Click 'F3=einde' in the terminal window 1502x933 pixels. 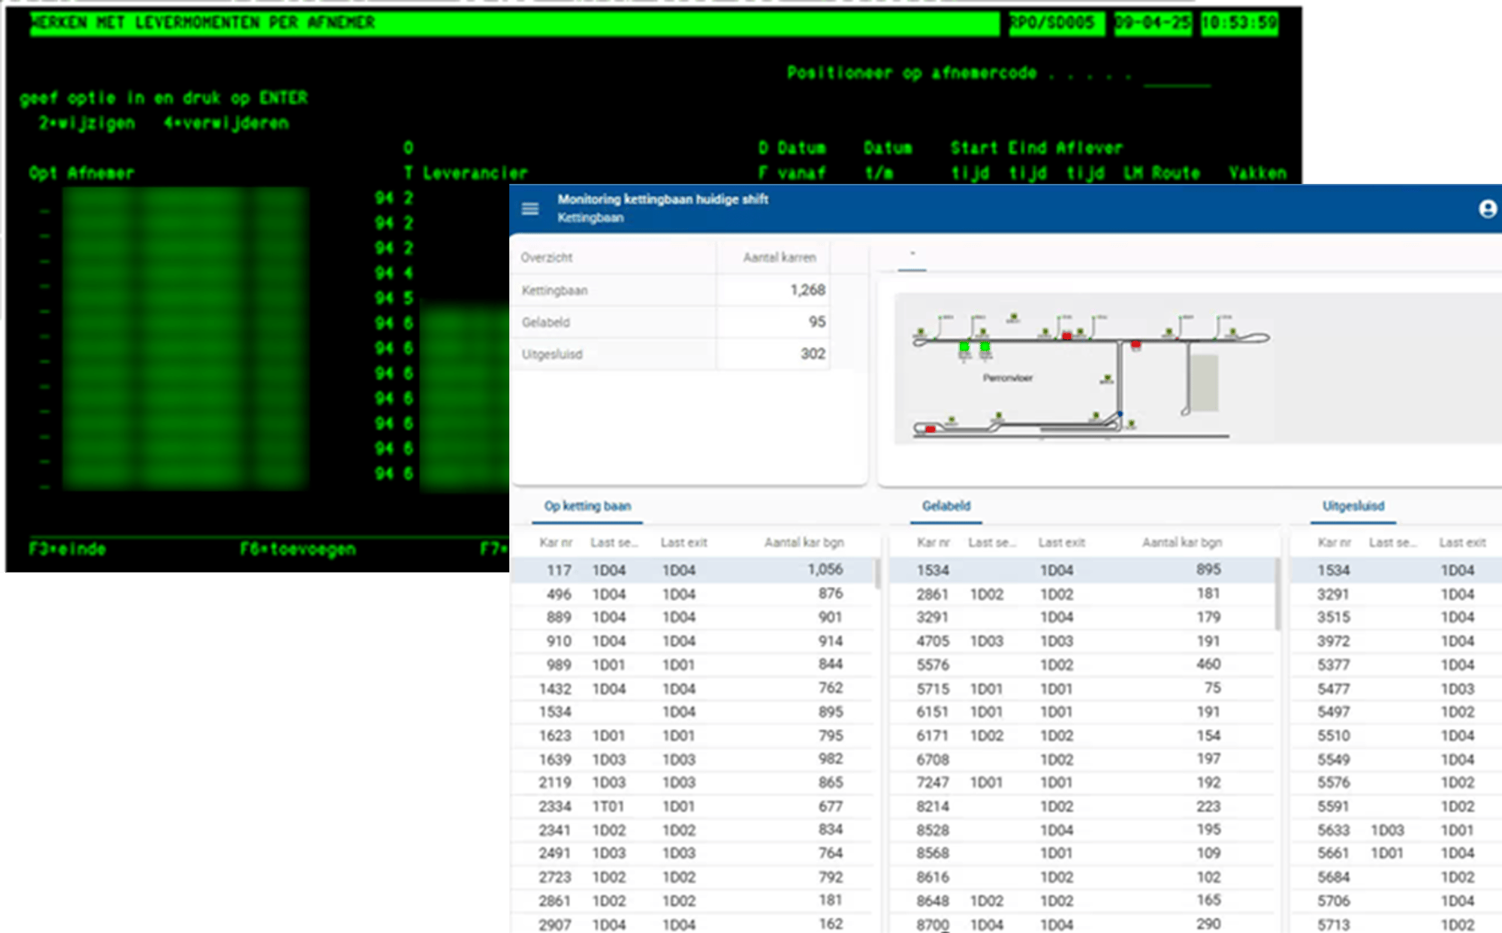click(x=68, y=549)
